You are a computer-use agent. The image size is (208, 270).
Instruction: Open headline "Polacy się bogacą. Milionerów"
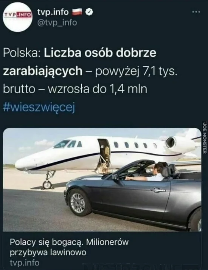pyautogui.click(x=69, y=242)
